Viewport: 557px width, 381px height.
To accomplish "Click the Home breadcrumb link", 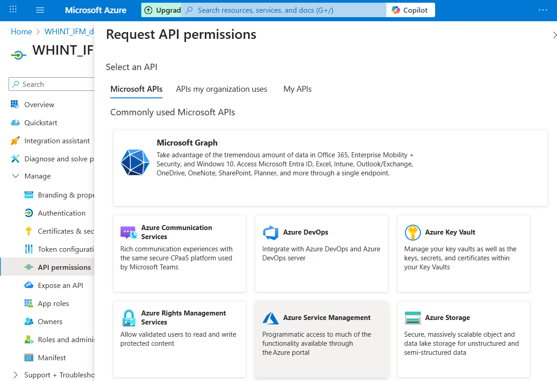I will pyautogui.click(x=21, y=32).
